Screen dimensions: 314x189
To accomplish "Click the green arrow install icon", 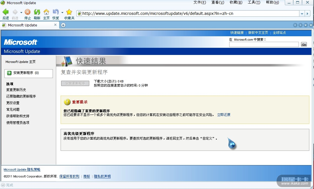I will 9,73.
